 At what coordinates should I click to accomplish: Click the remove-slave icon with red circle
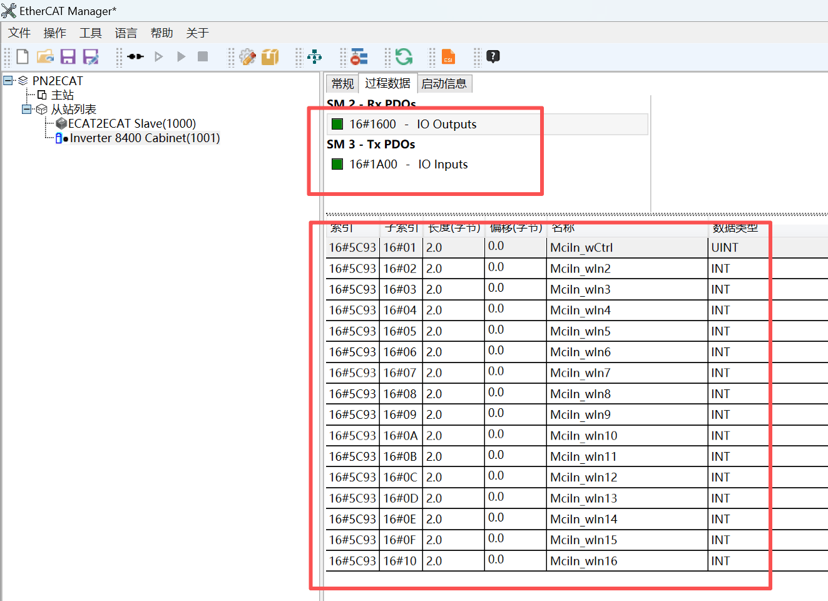[359, 57]
